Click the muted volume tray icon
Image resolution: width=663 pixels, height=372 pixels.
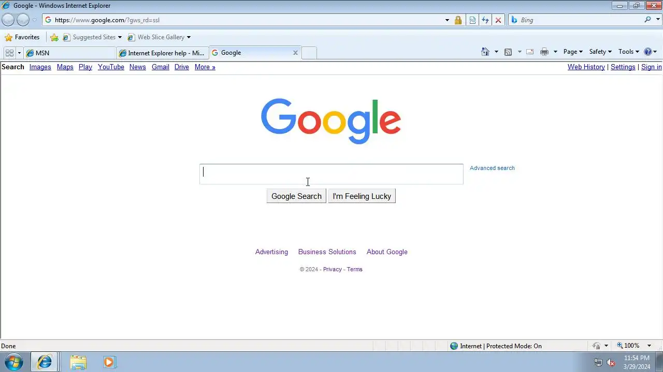[611, 362]
